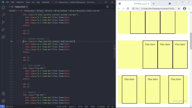
Task: Expand the mirland breadcrumb
Action: pos(12,11)
